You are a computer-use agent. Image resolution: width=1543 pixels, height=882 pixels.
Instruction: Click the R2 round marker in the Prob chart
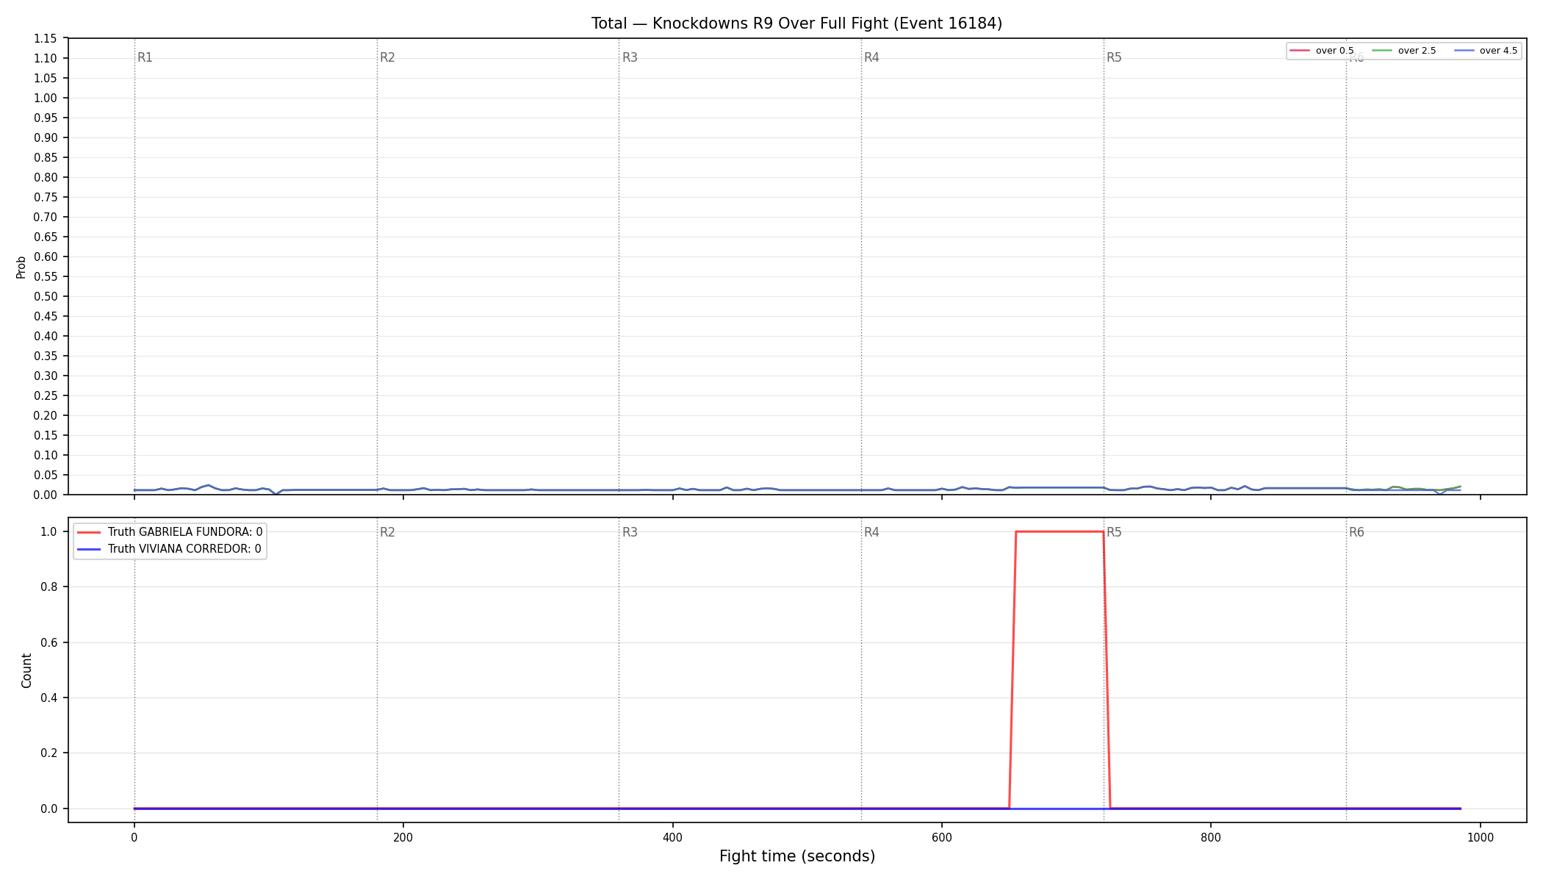click(x=387, y=58)
